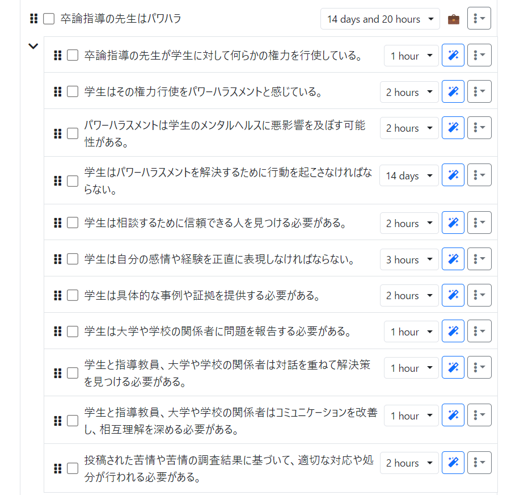
Task: Open 2 hours dropdown for メンタルヘルスに悪影響 task
Action: pos(409,128)
